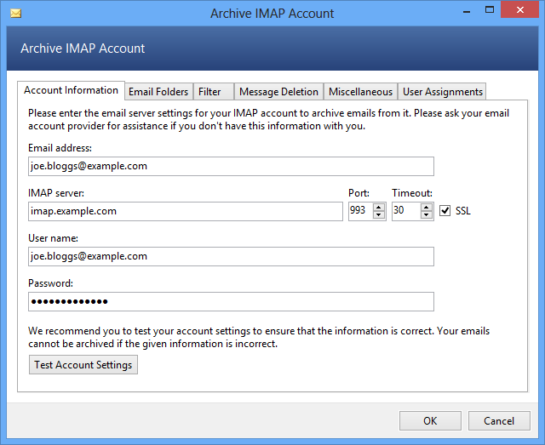The image size is (545, 445).
Task: Open the User Assignments tab
Action: tap(442, 92)
